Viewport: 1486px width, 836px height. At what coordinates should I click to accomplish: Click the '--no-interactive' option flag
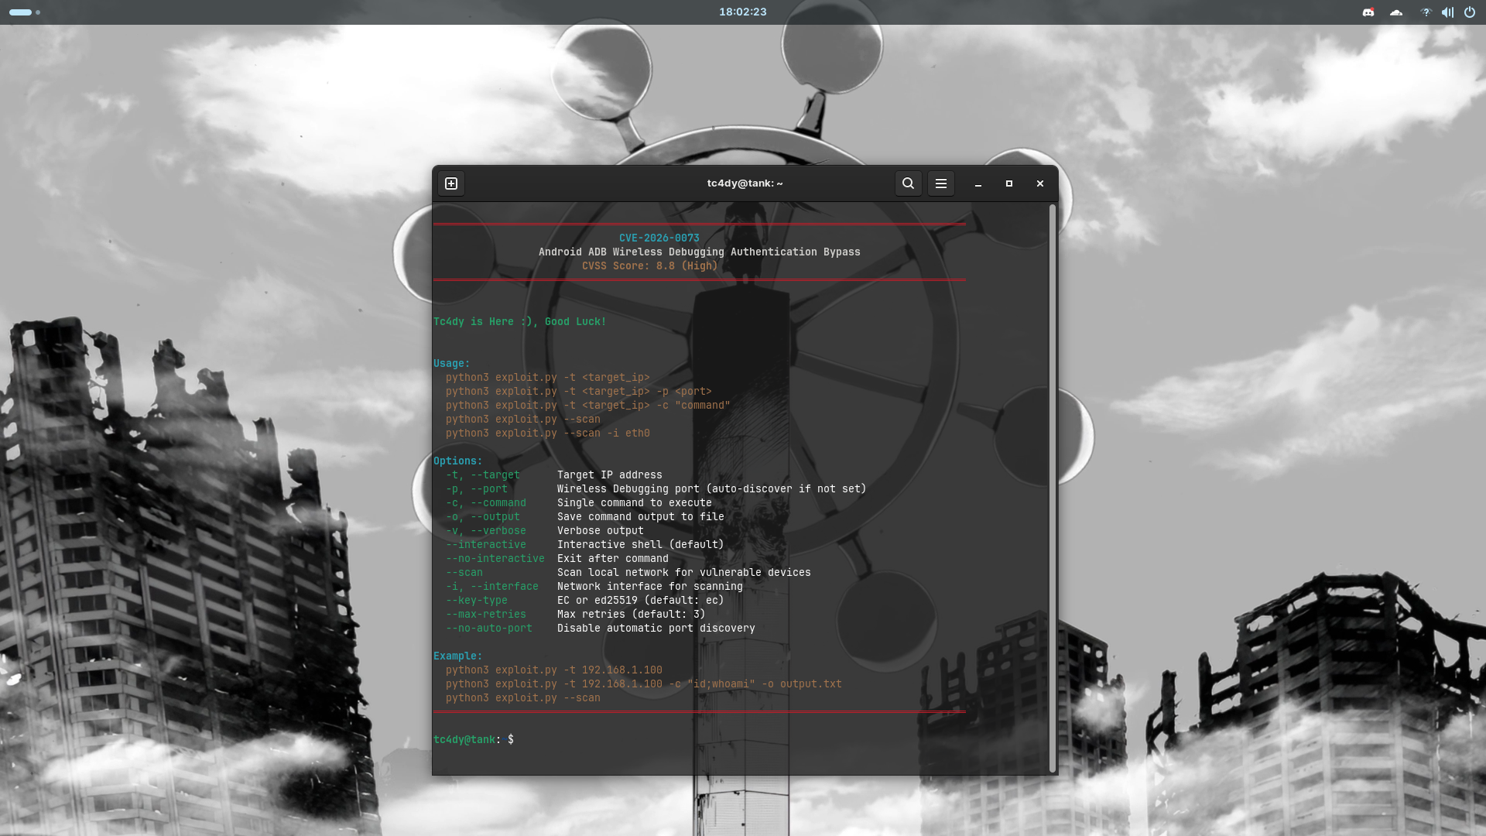(495, 559)
